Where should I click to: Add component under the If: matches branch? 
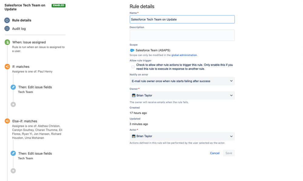[x=13, y=104]
